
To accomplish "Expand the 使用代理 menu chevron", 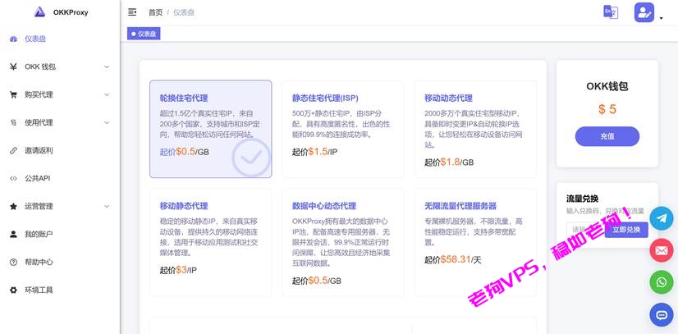I will 107,123.
